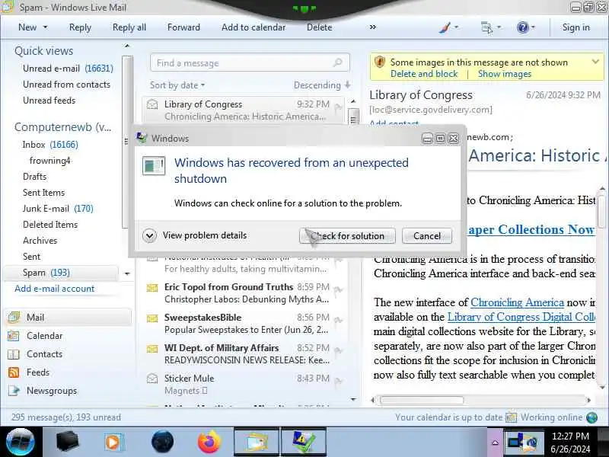Delete the selected message
This screenshot has width=609, height=457.
pos(319,27)
